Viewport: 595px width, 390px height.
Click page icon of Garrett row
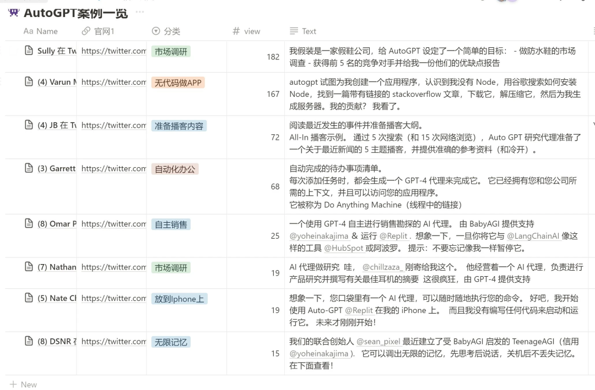(x=29, y=168)
